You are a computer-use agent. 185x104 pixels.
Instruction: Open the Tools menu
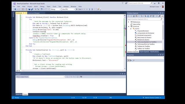(54, 7)
